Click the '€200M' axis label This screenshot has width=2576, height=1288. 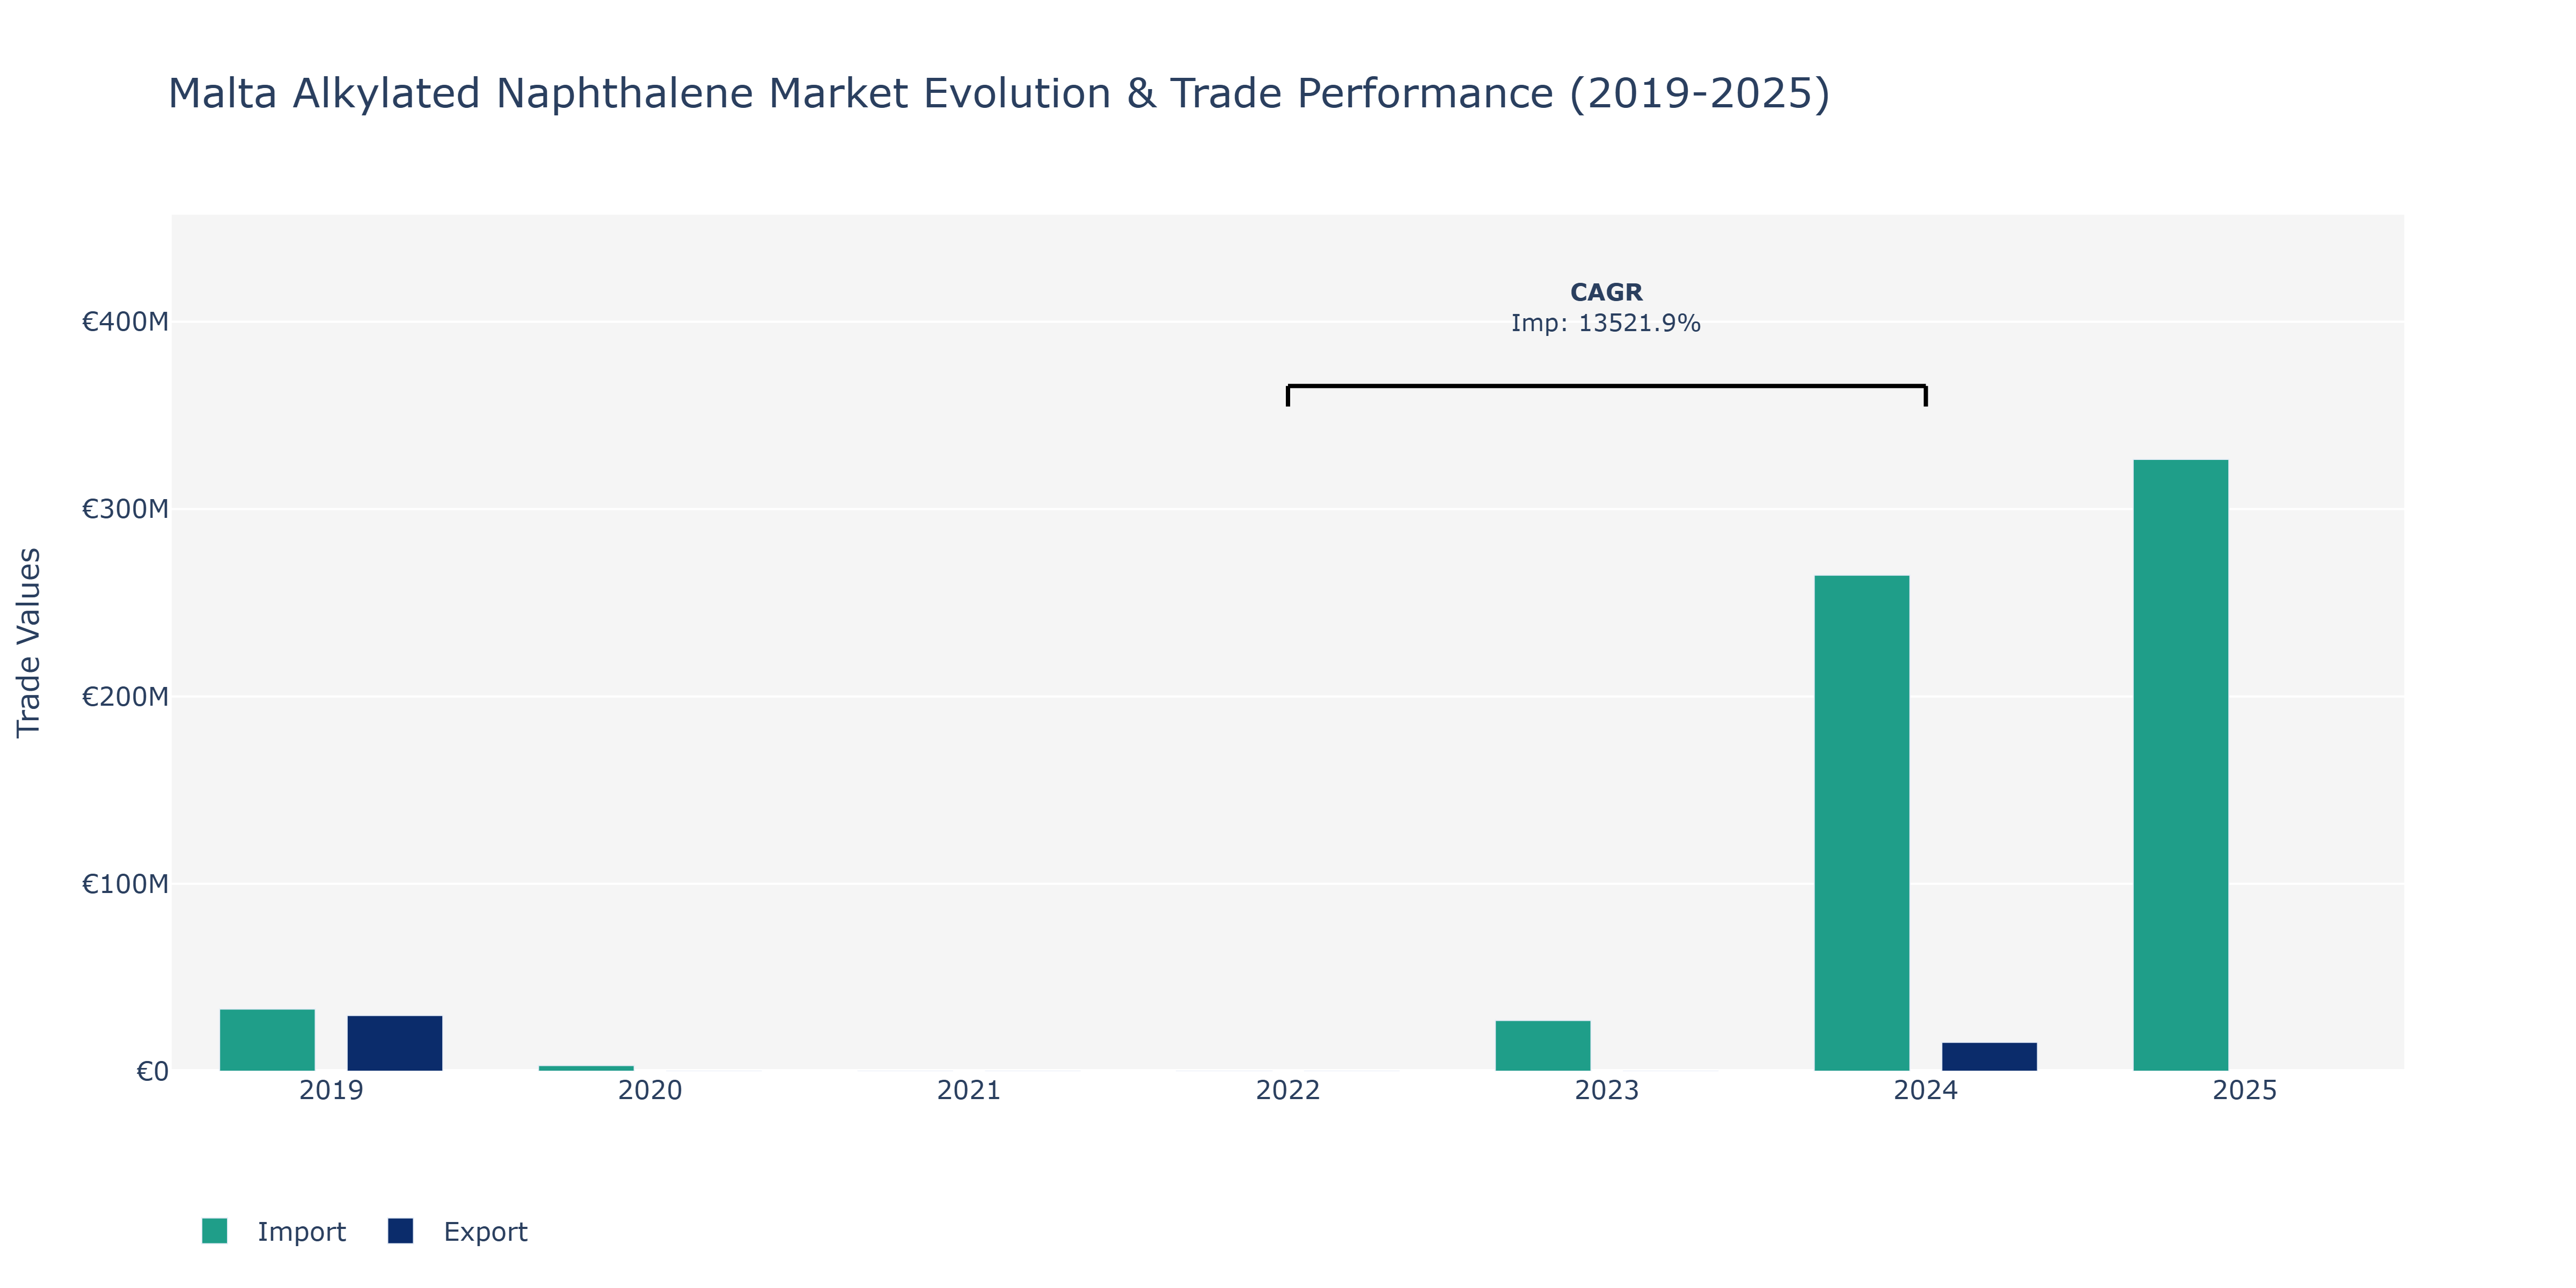(x=125, y=696)
